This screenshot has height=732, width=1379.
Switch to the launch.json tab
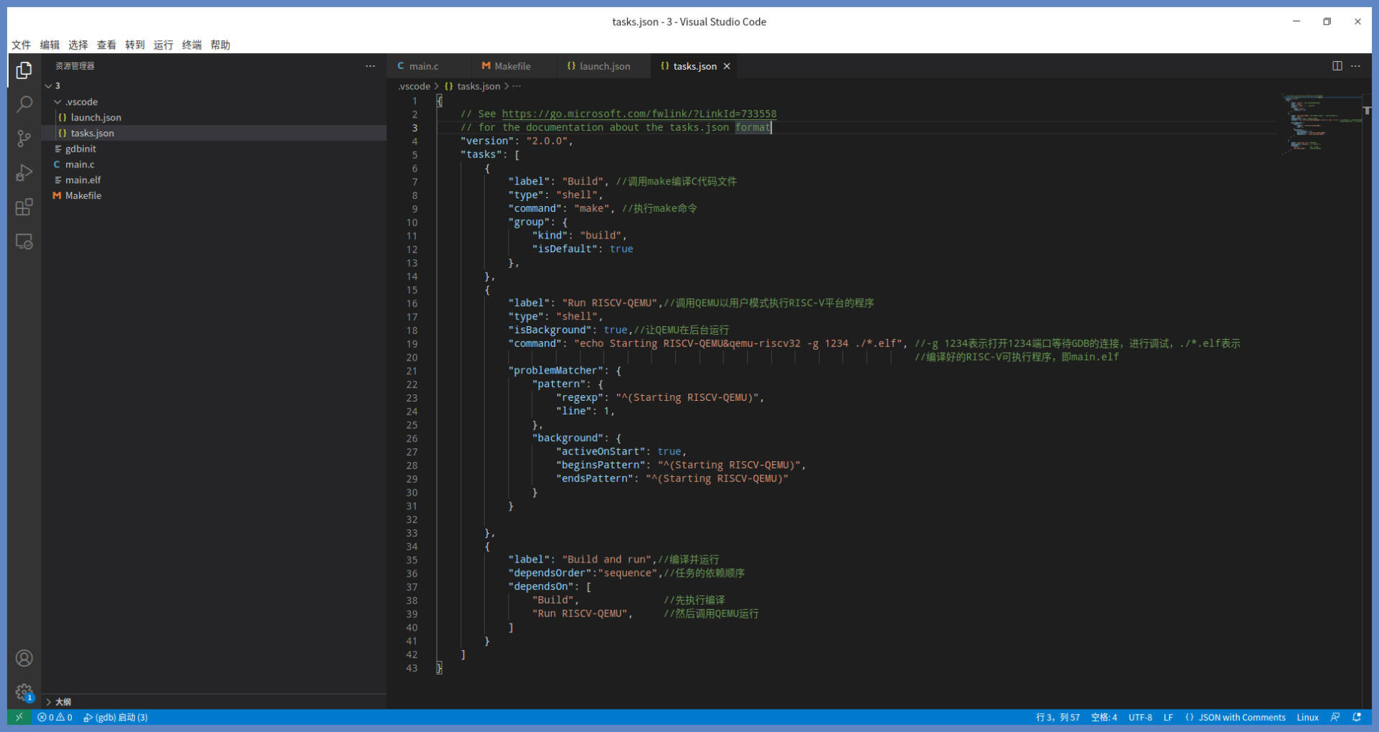click(604, 66)
